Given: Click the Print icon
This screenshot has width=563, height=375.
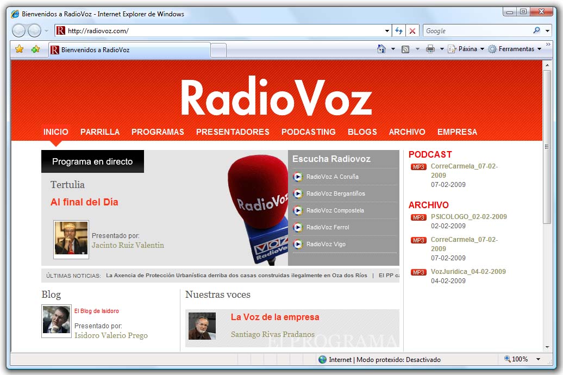Looking at the screenshot, I should click(430, 49).
